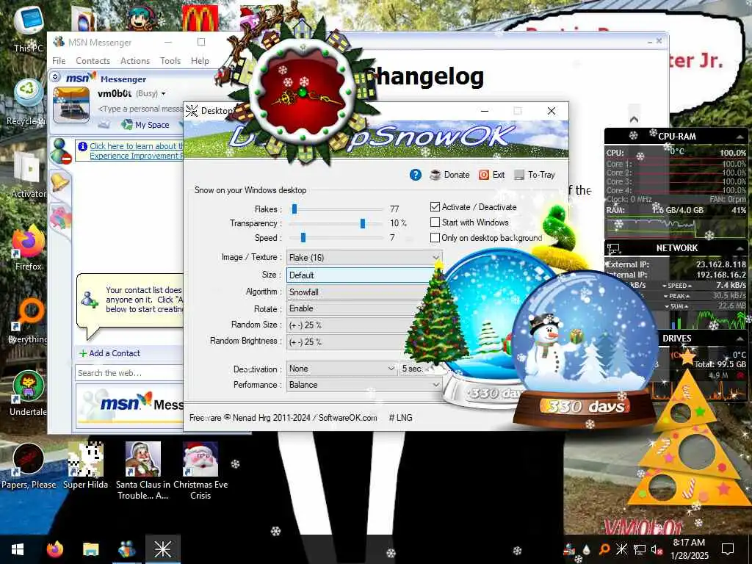Viewport: 752px width, 564px height.
Task: Click the My Space link in Messenger
Action: [146, 125]
